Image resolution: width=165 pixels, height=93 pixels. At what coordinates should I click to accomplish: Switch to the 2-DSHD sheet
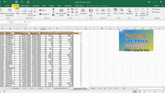pyautogui.click(x=39, y=88)
